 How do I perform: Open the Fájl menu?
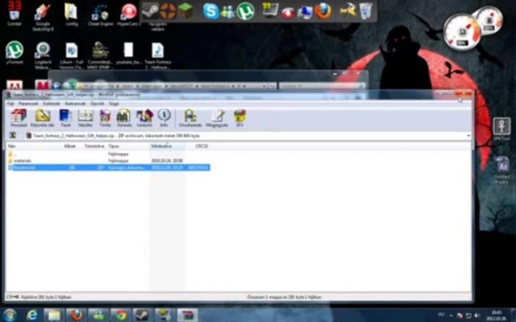[x=11, y=103]
